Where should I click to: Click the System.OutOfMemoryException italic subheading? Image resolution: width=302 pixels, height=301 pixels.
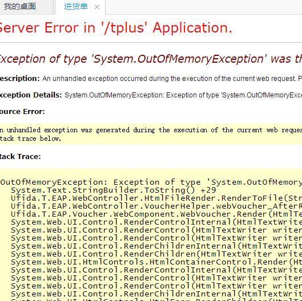coord(151,59)
